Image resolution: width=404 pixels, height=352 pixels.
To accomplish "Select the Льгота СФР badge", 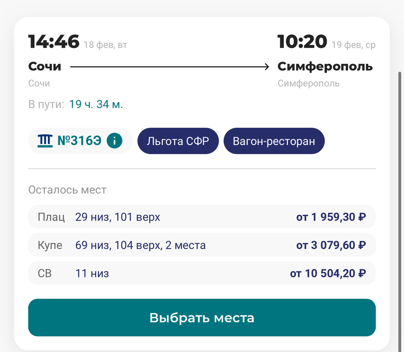I will (178, 141).
